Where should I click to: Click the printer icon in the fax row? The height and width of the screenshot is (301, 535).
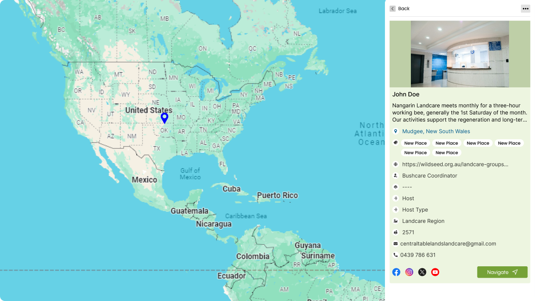tap(395, 187)
